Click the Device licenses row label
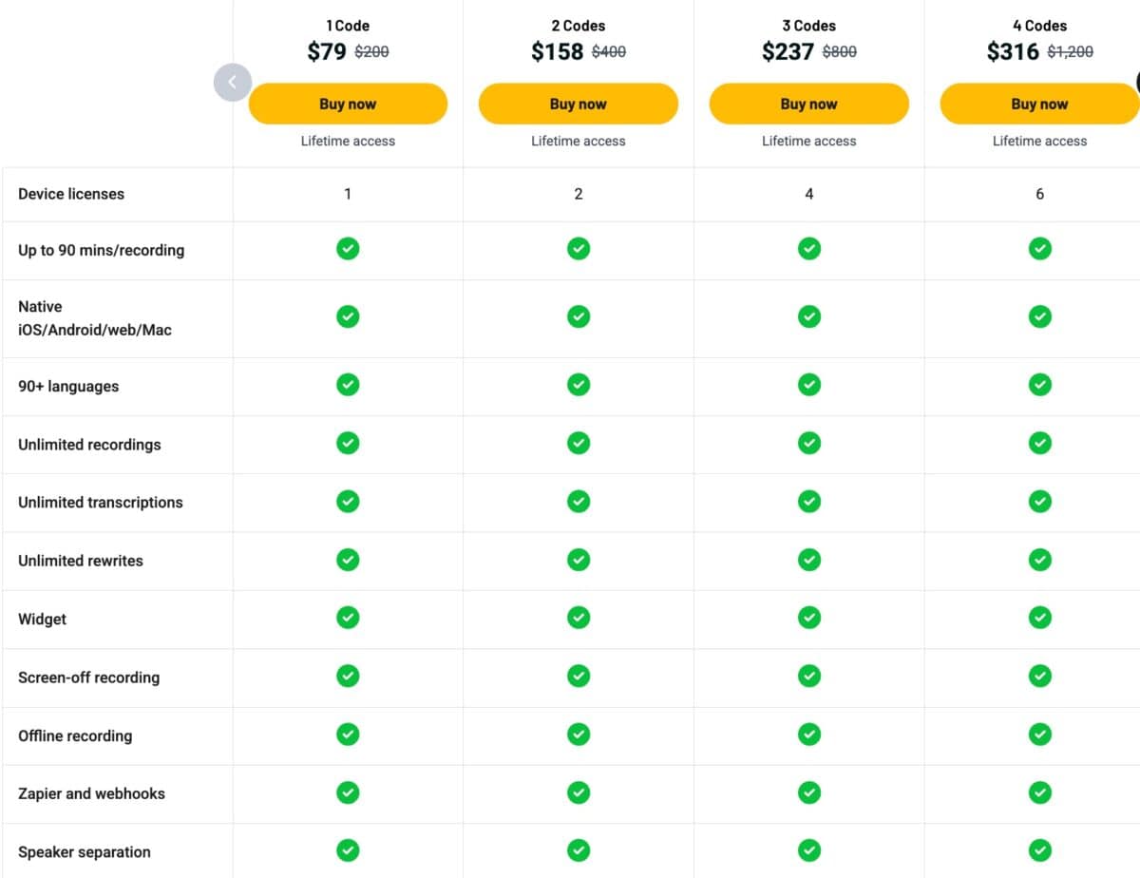The width and height of the screenshot is (1140, 878). 71,194
